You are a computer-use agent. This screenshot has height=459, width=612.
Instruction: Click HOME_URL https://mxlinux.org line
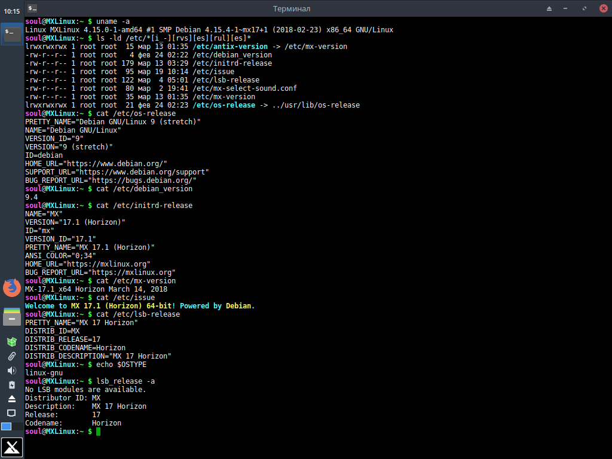pos(88,264)
